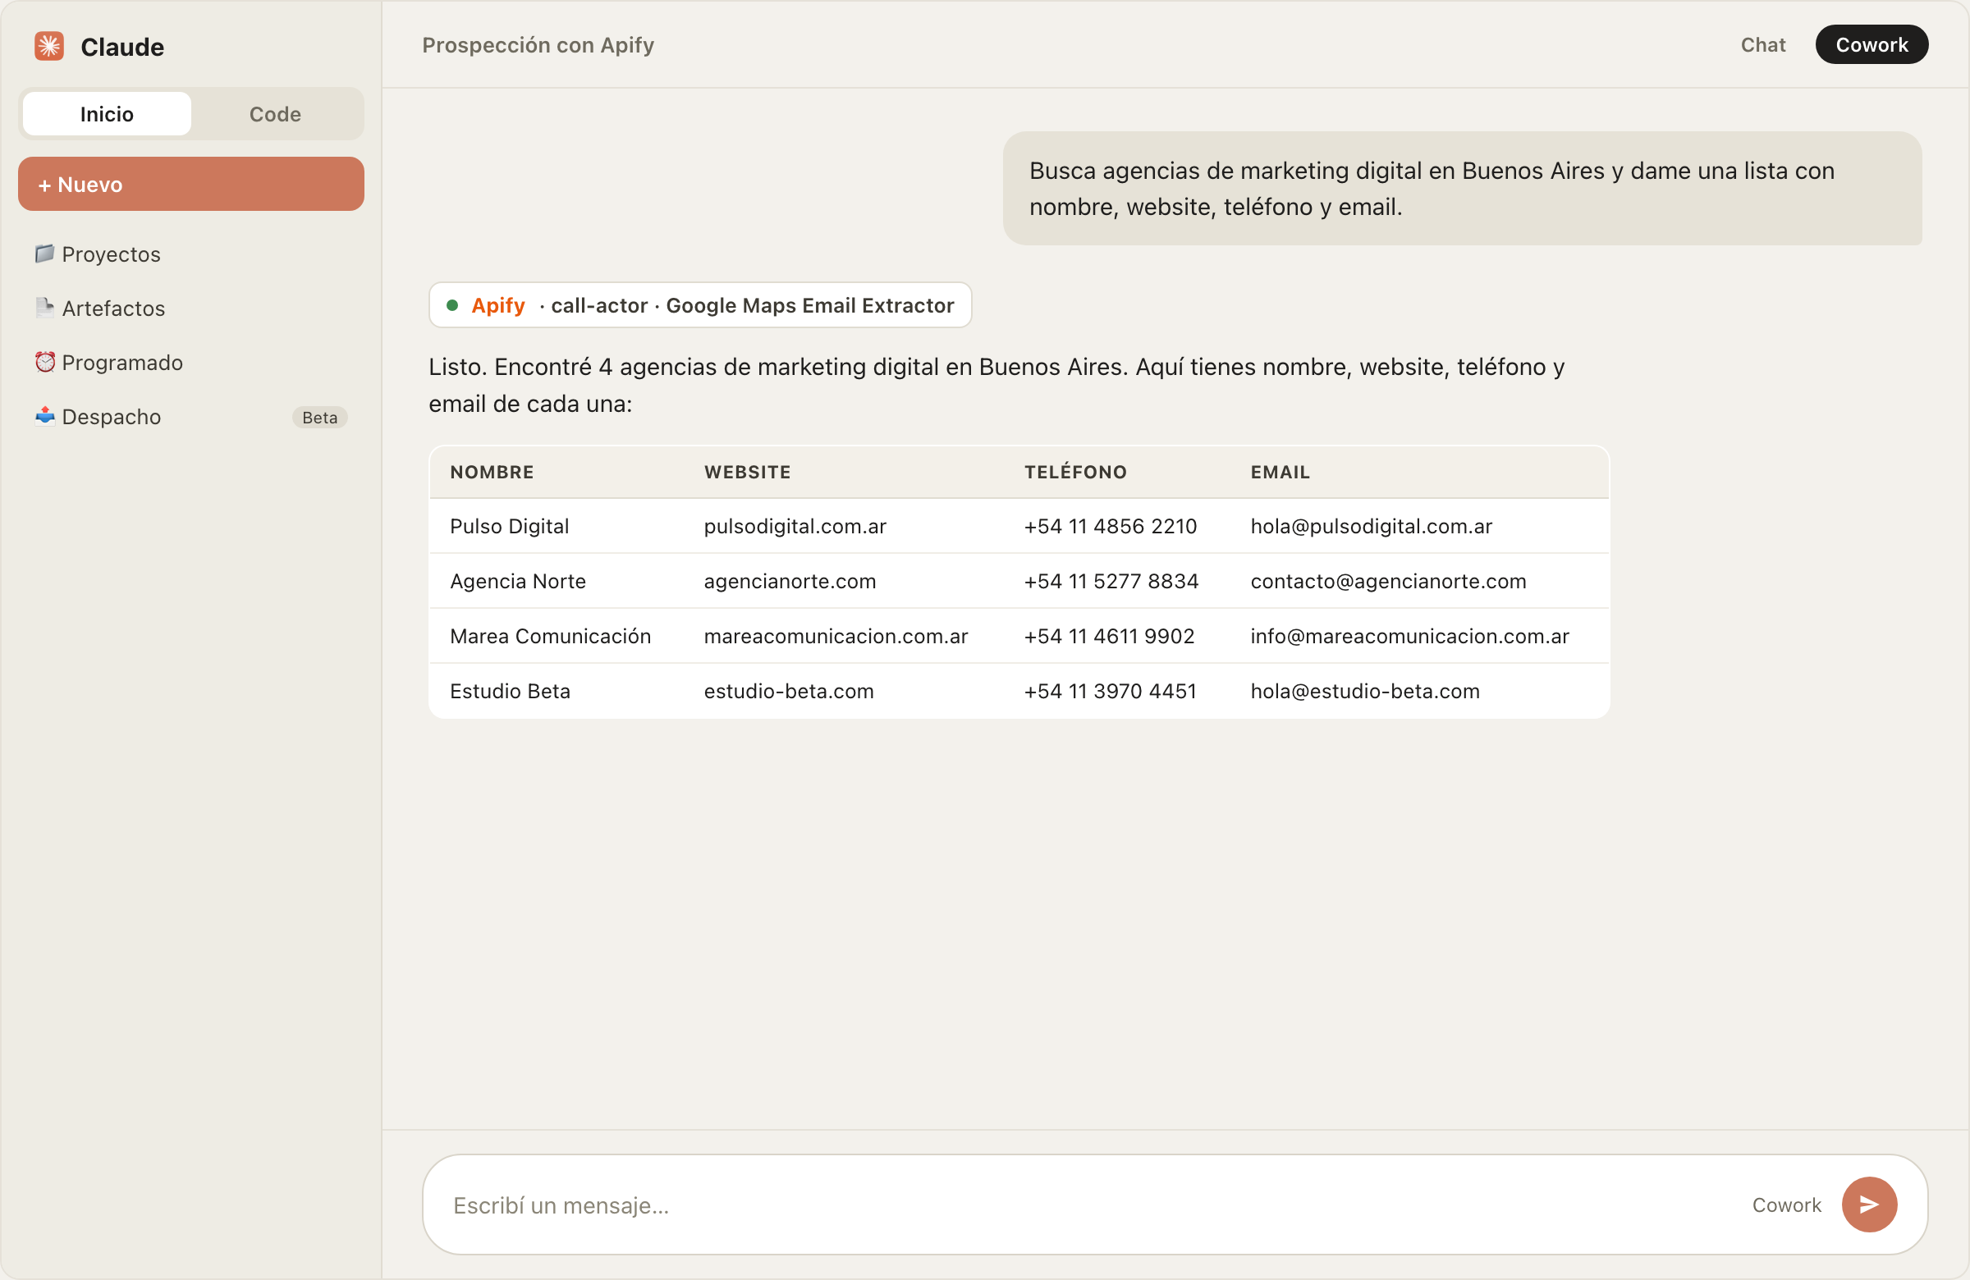
Task: Switch to the Code tab
Action: [x=276, y=114]
